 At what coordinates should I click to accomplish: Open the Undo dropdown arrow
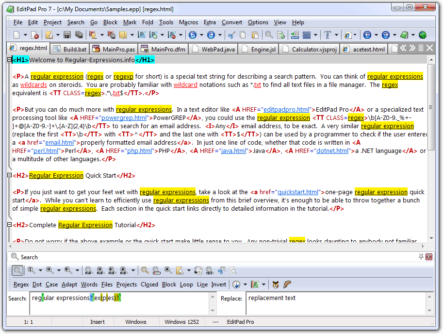click(x=201, y=35)
